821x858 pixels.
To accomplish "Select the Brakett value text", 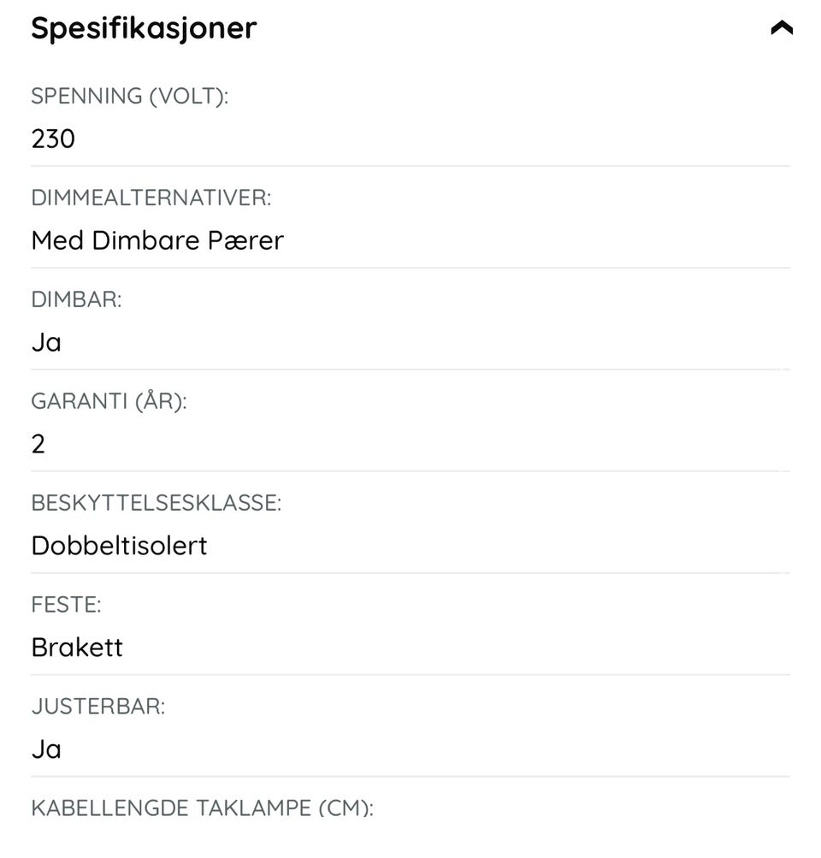I will point(78,647).
